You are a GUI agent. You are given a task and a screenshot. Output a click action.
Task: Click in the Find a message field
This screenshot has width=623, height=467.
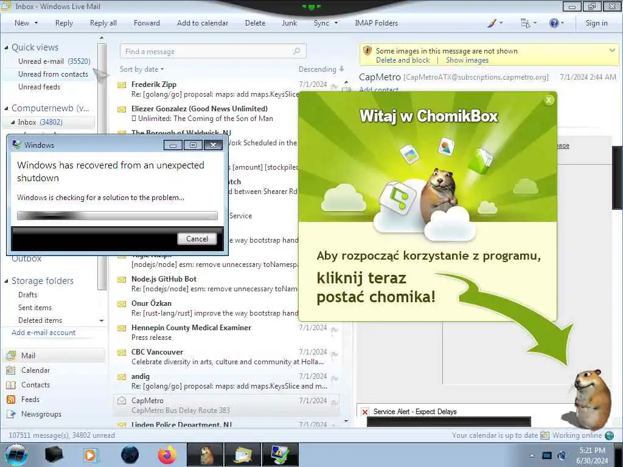coord(213,51)
